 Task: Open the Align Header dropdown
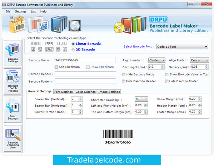[157, 60]
